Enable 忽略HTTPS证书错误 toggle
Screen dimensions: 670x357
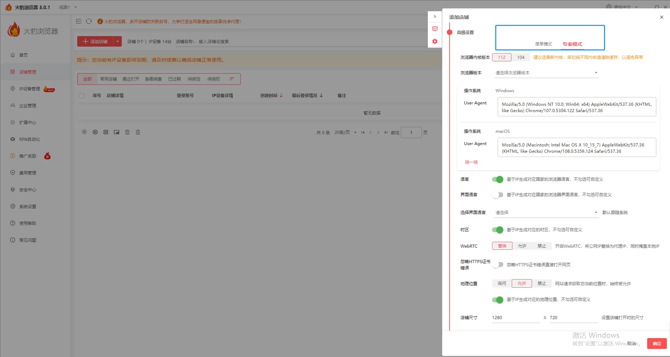tap(497, 265)
